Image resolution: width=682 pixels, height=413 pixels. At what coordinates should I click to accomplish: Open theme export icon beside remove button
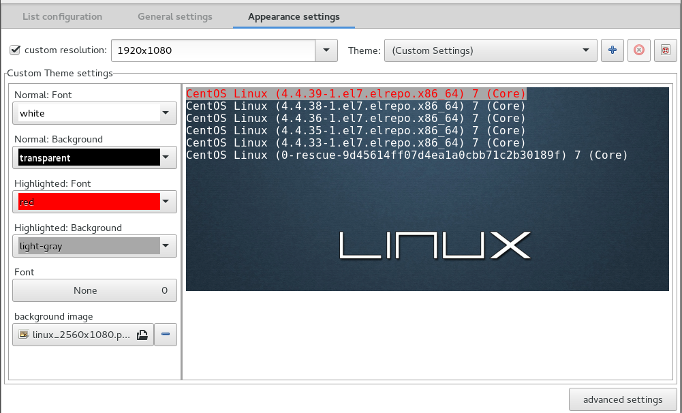[666, 50]
